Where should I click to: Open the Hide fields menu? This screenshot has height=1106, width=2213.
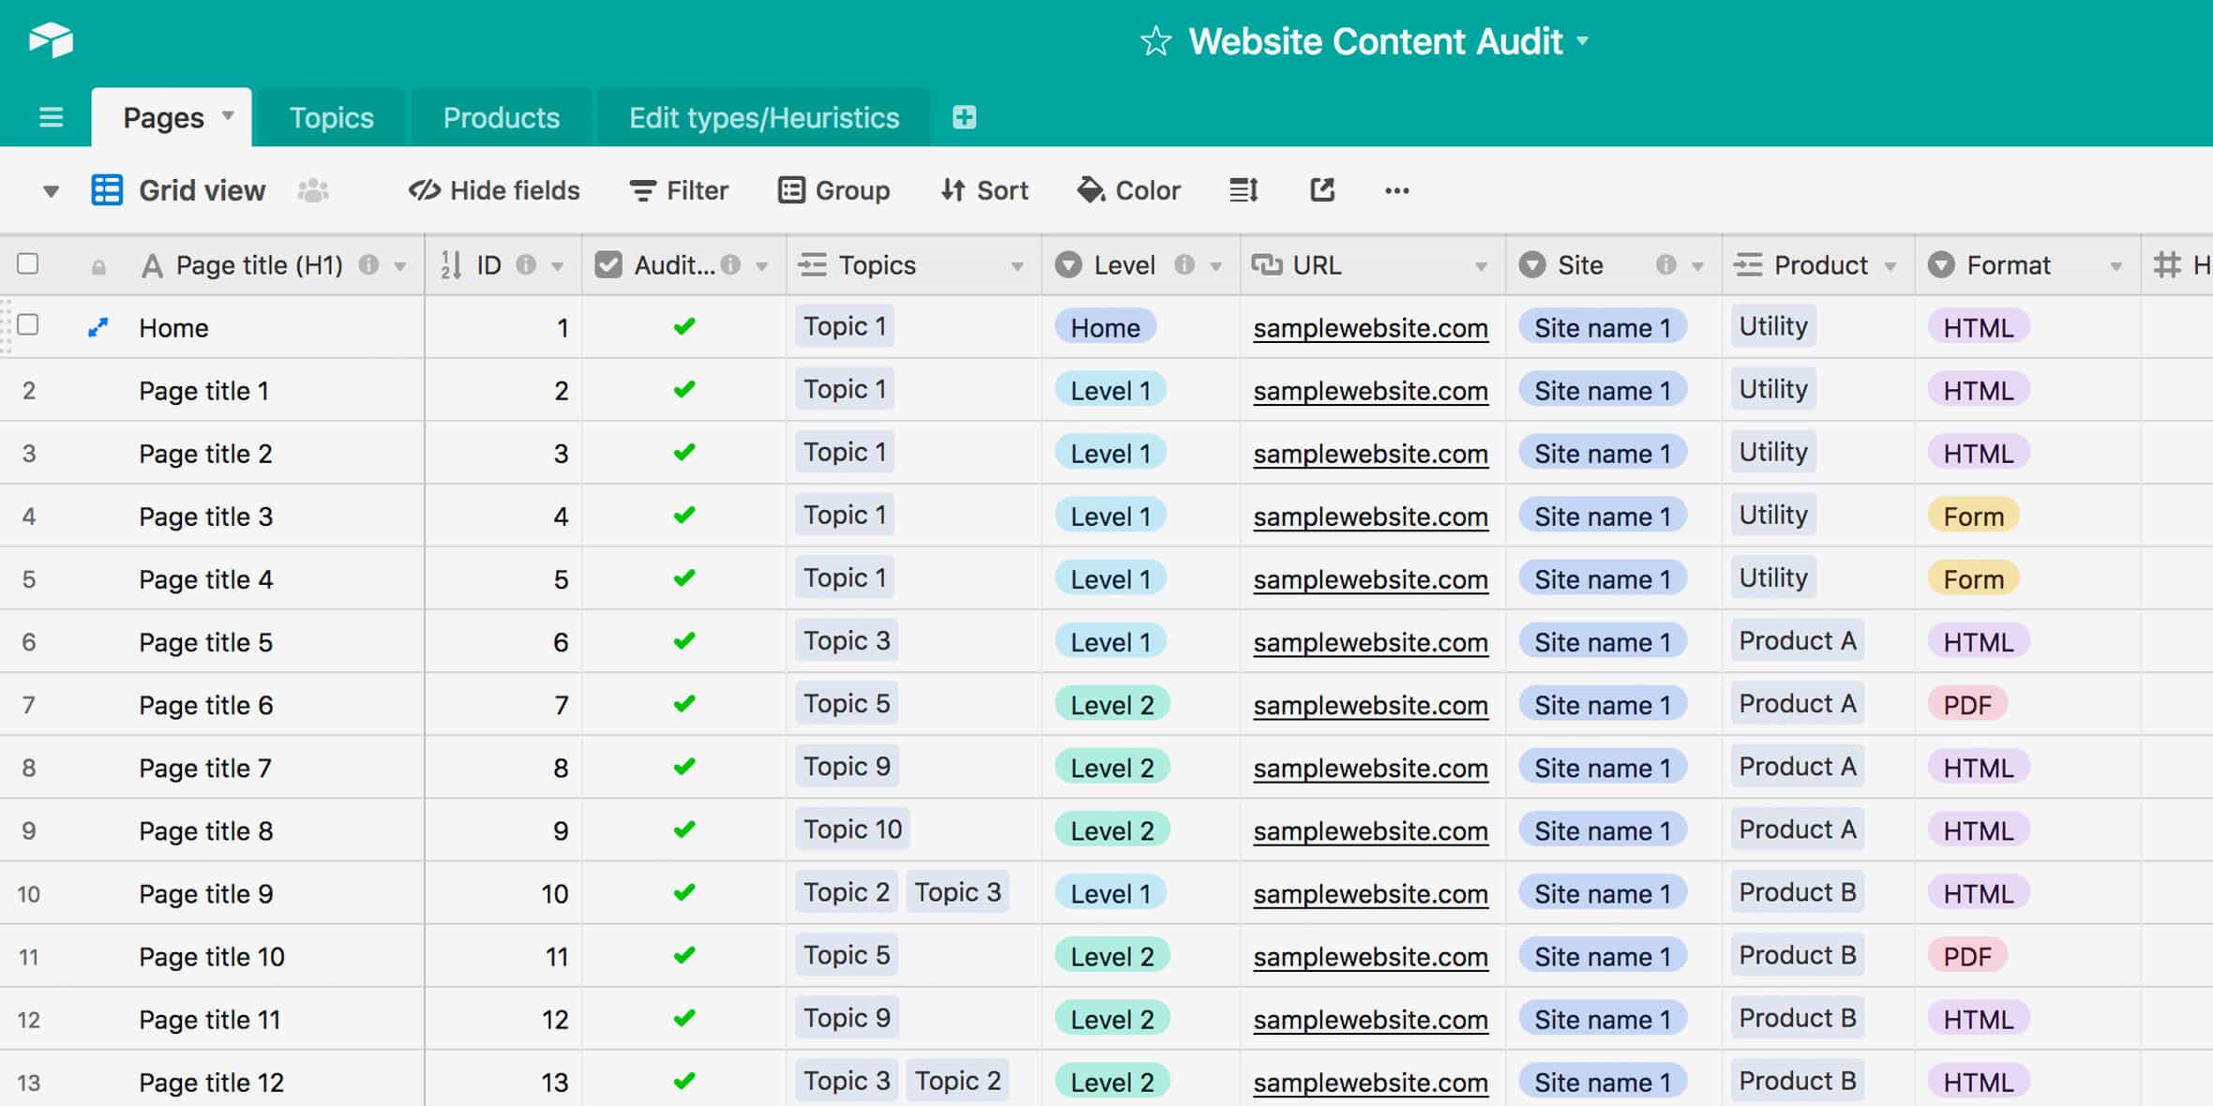(494, 190)
